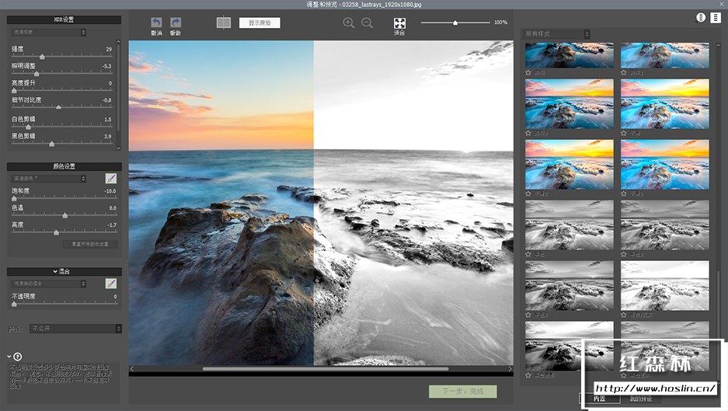
Task: Open the HDR method dropdown under HDR设置
Action: [x=49, y=33]
